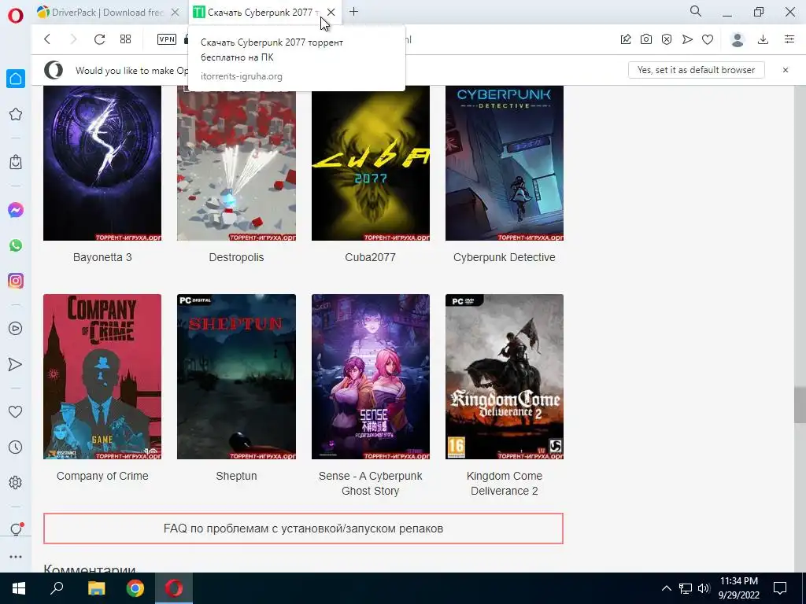
Task: Open the Sheptun cover image
Action: (x=236, y=377)
